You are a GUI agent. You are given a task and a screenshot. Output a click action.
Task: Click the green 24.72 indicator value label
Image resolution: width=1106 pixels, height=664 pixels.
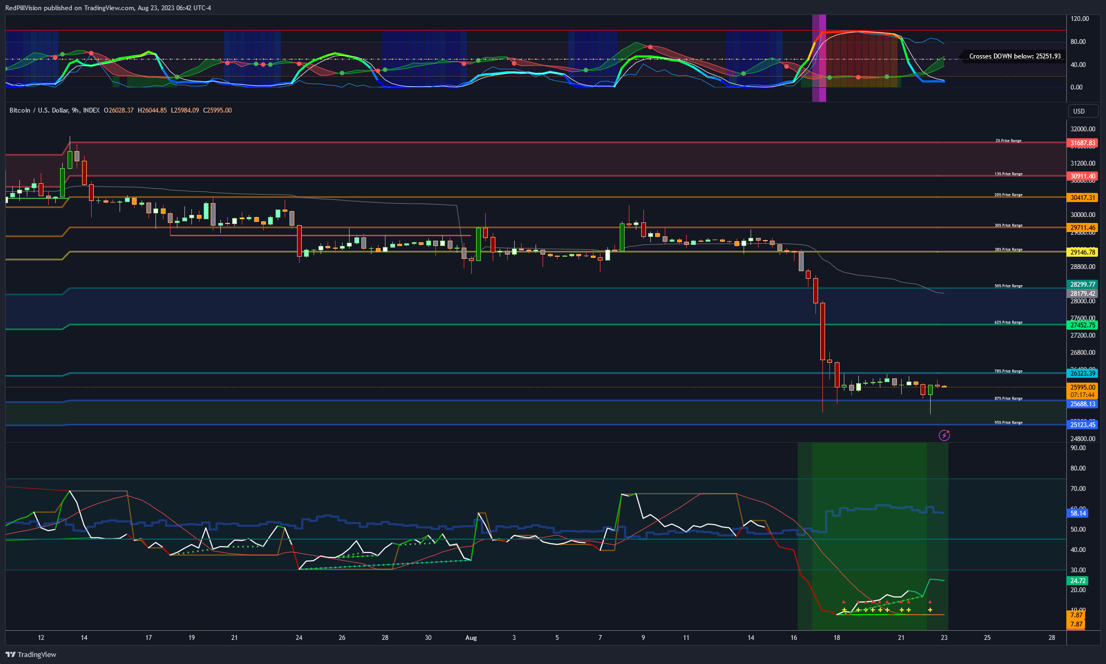pos(1078,580)
